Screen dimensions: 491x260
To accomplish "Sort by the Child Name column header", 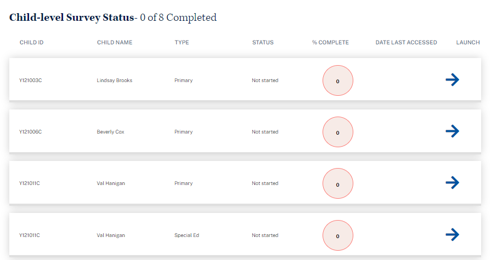I will [x=115, y=43].
